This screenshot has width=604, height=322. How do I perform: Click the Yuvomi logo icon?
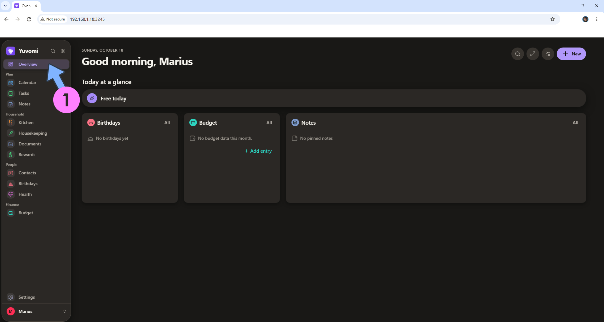(x=11, y=51)
